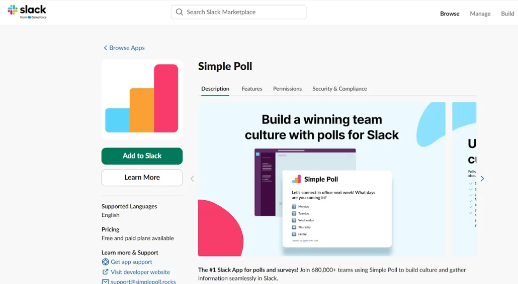Viewport: 518px width, 284px height.
Task: Open the Security & Compliance tab
Action: tap(339, 89)
